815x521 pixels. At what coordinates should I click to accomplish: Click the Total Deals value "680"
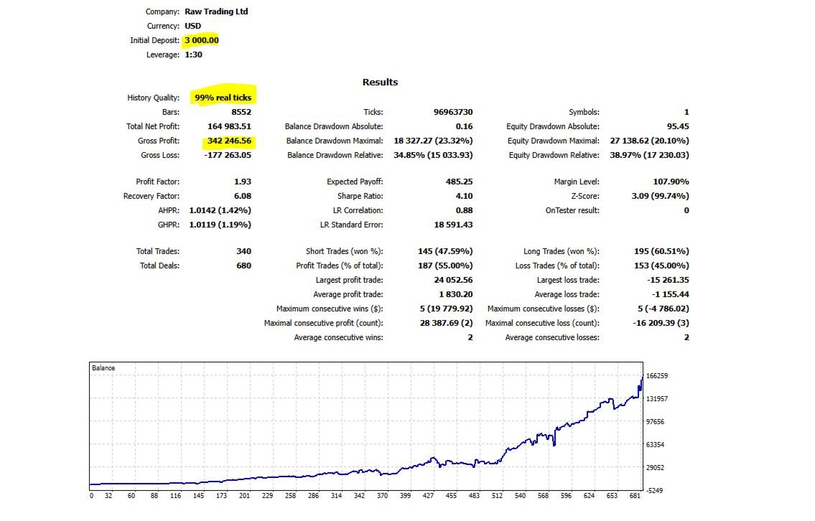click(243, 266)
